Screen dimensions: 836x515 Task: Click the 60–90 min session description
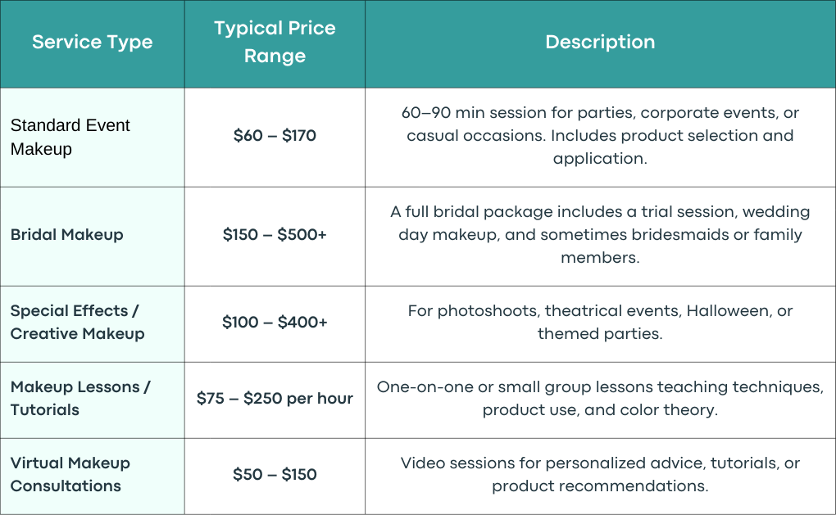pos(600,135)
